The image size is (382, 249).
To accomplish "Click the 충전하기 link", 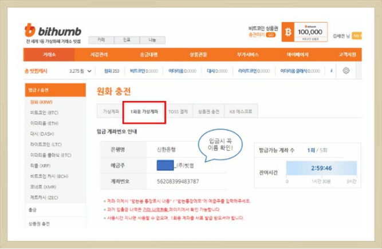I will 257,35.
